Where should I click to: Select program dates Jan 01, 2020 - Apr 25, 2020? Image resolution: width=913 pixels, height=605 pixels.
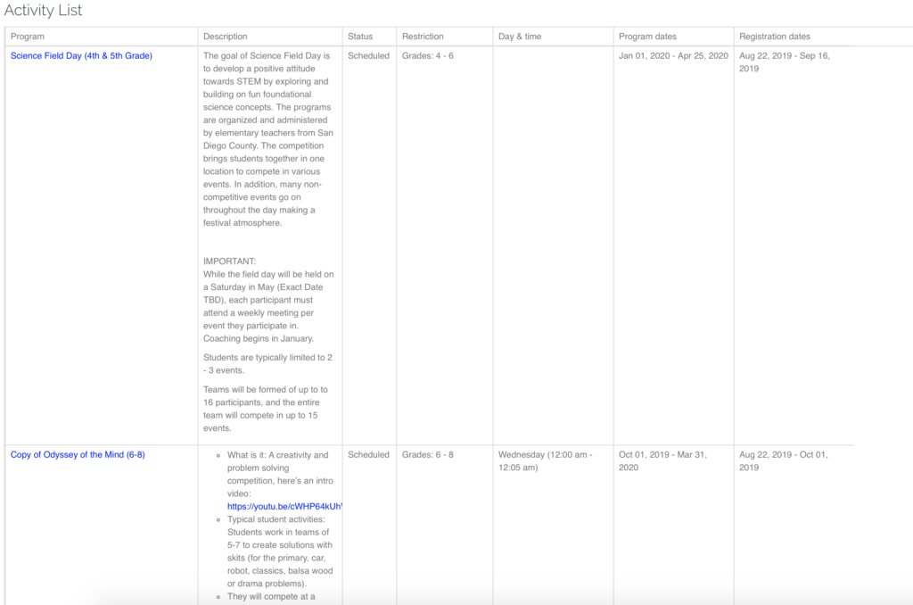pos(673,56)
